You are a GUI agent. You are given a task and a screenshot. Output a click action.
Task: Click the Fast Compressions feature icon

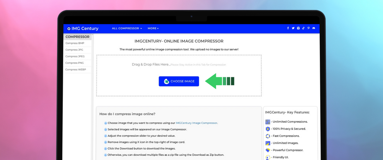(x=268, y=136)
